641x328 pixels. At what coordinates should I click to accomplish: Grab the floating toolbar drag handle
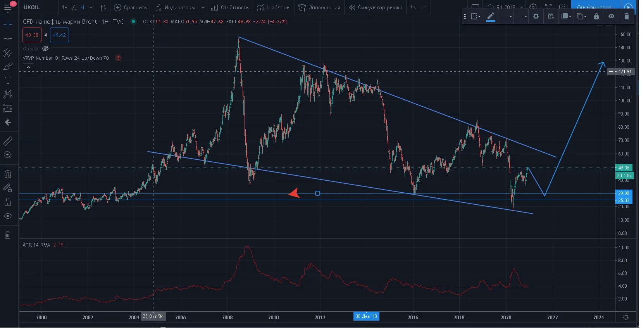click(x=465, y=16)
